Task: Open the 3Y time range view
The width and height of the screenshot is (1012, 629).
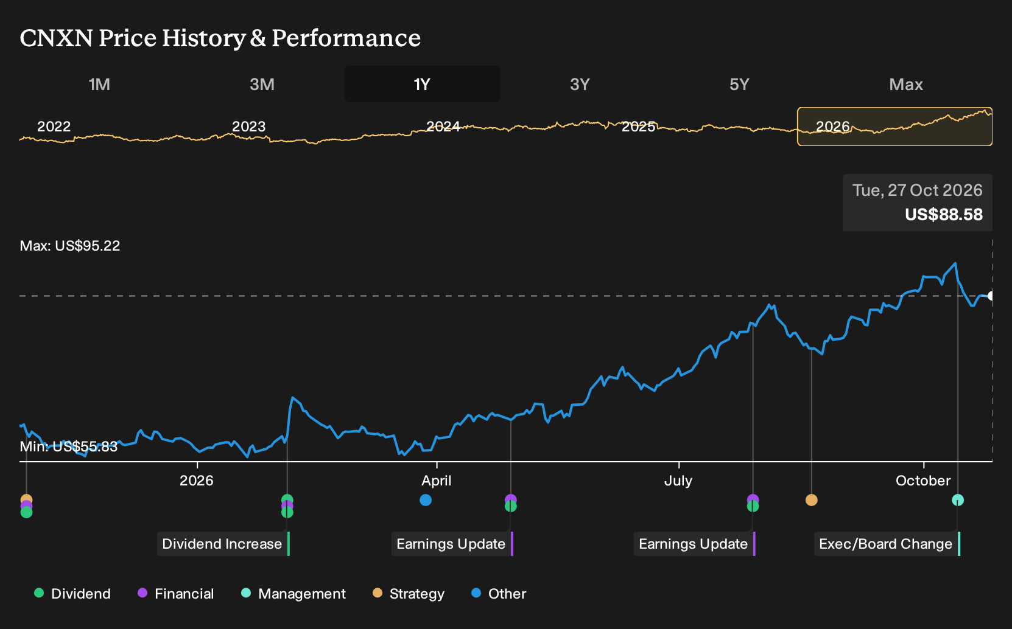Action: 580,84
